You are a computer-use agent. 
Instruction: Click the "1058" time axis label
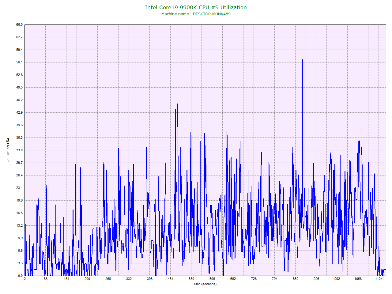pyautogui.click(x=358, y=279)
